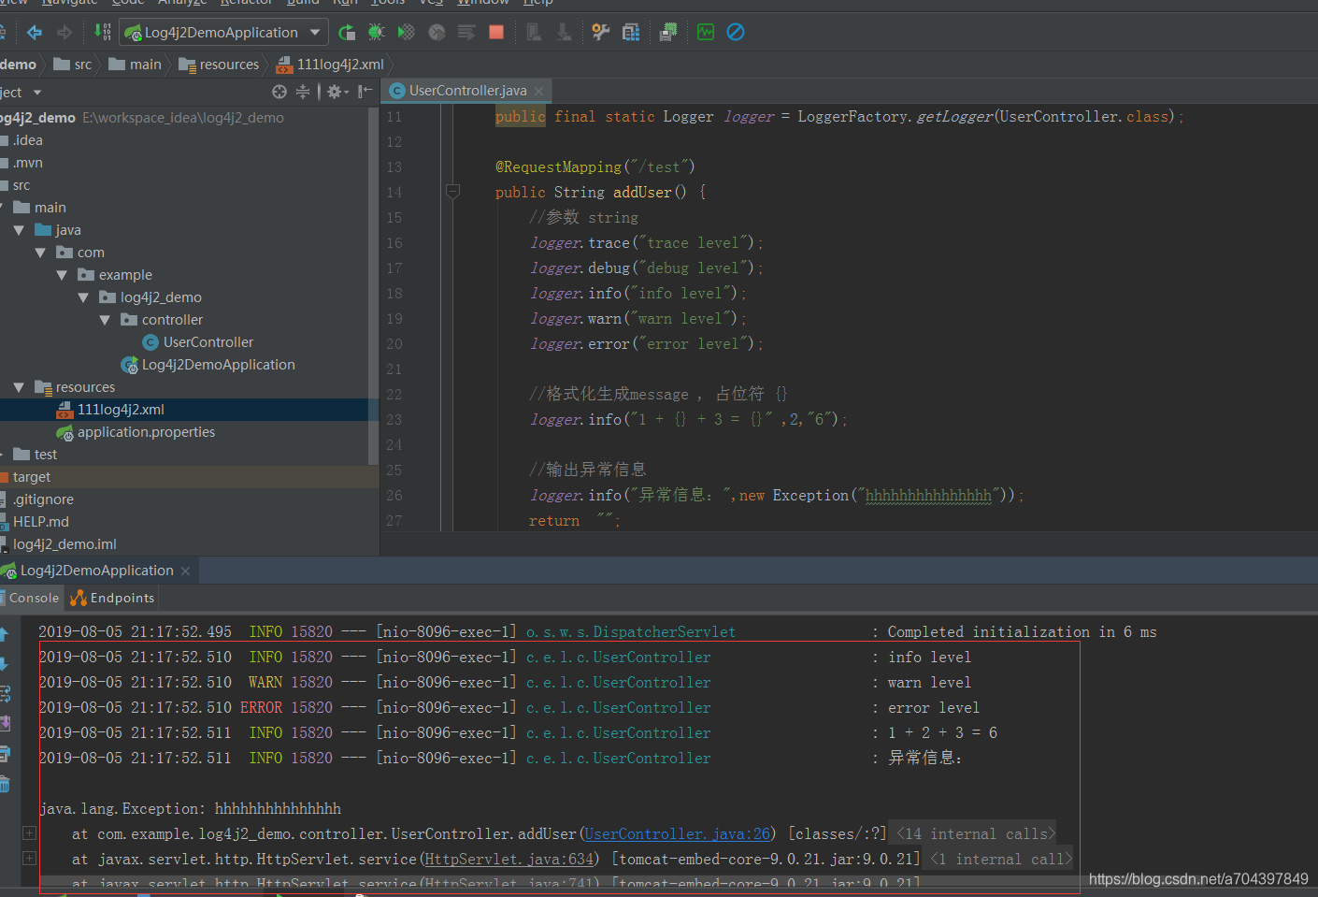Hide the project tool window
Image resolution: width=1318 pixels, height=897 pixels.
pos(365,92)
